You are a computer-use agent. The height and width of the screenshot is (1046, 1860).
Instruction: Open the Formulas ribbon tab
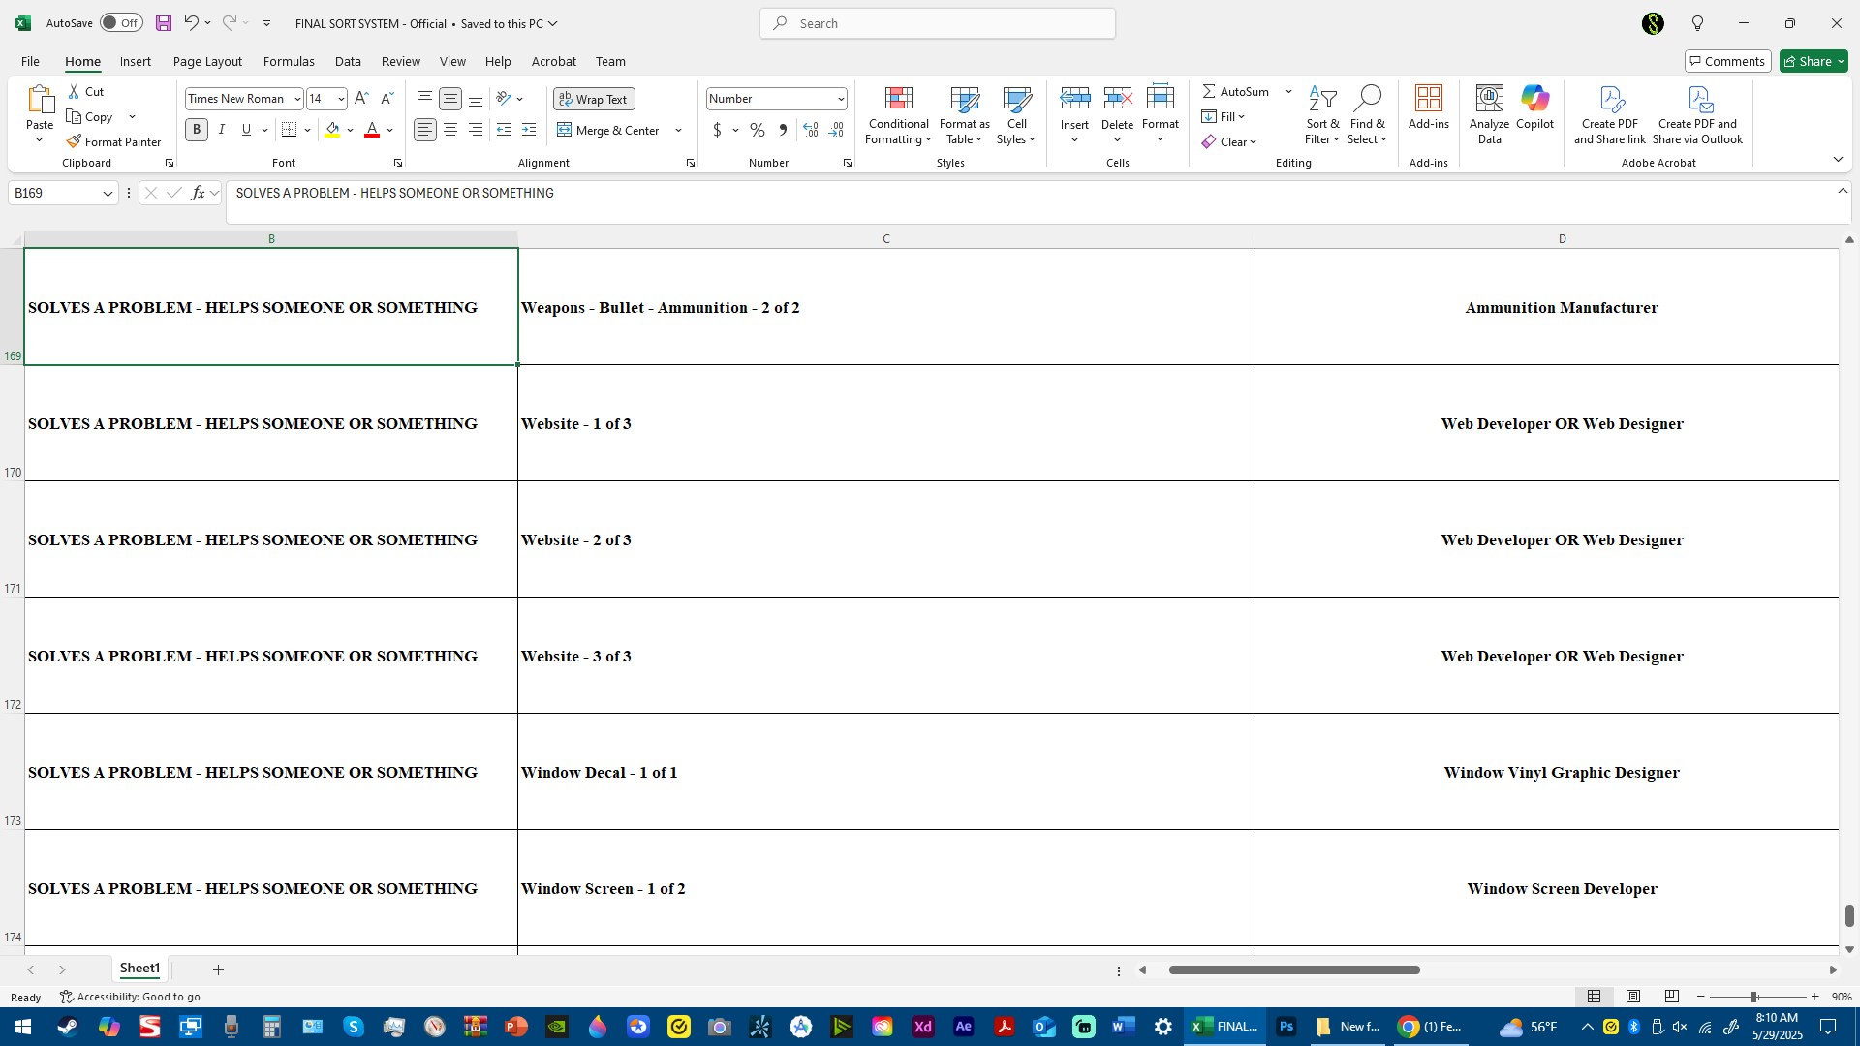[x=289, y=61]
